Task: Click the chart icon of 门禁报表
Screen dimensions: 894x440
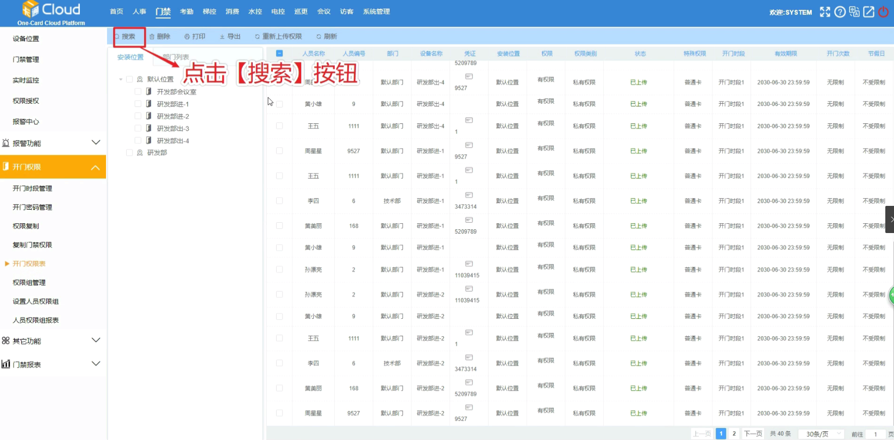Action: [6, 364]
